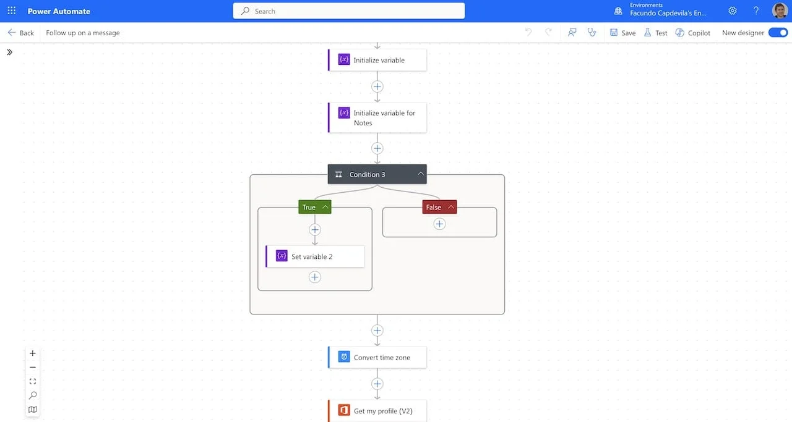Image resolution: width=792 pixels, height=422 pixels.
Task: Open the Flow checker stethoscope icon
Action: coord(592,33)
